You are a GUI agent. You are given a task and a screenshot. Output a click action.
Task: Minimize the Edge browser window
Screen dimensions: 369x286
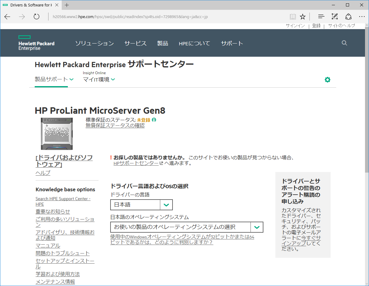pyautogui.click(x=333, y=5)
